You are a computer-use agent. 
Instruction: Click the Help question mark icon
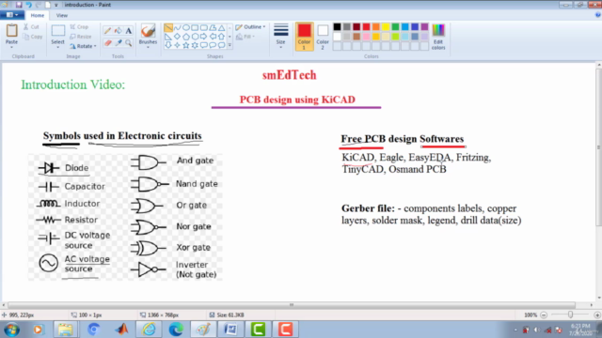tap(598, 15)
